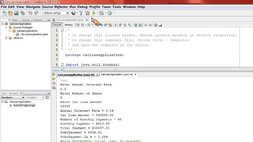Click the Stop icon in the Output panel

point(54,83)
